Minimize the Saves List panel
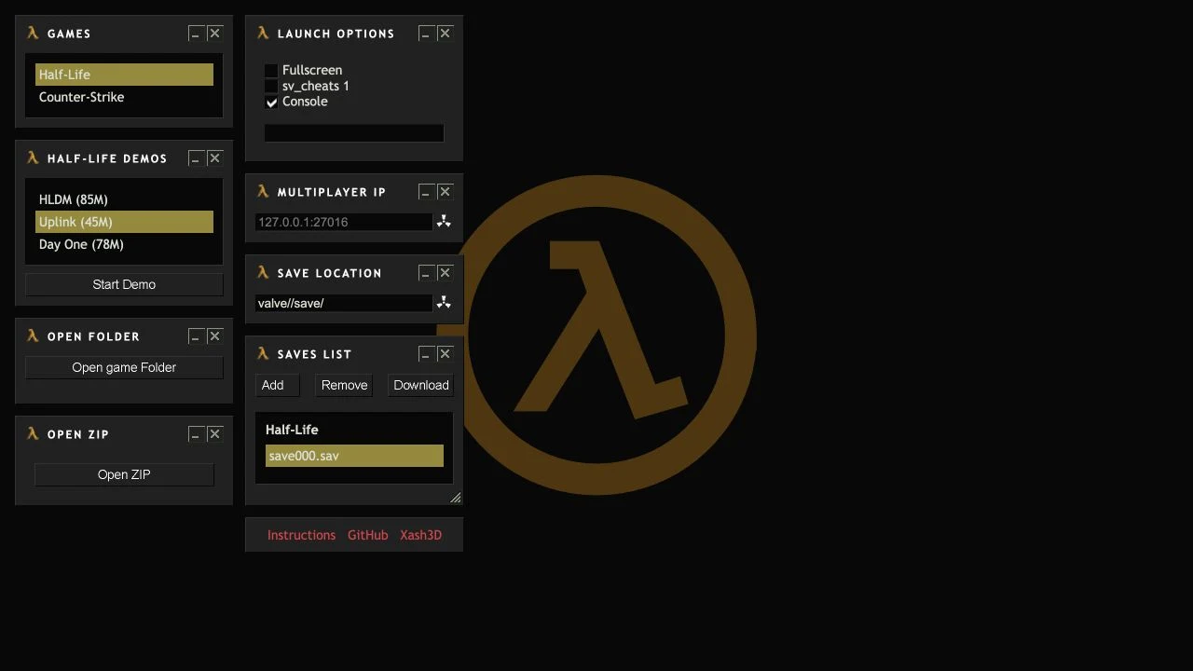This screenshot has height=671, width=1193. click(425, 354)
